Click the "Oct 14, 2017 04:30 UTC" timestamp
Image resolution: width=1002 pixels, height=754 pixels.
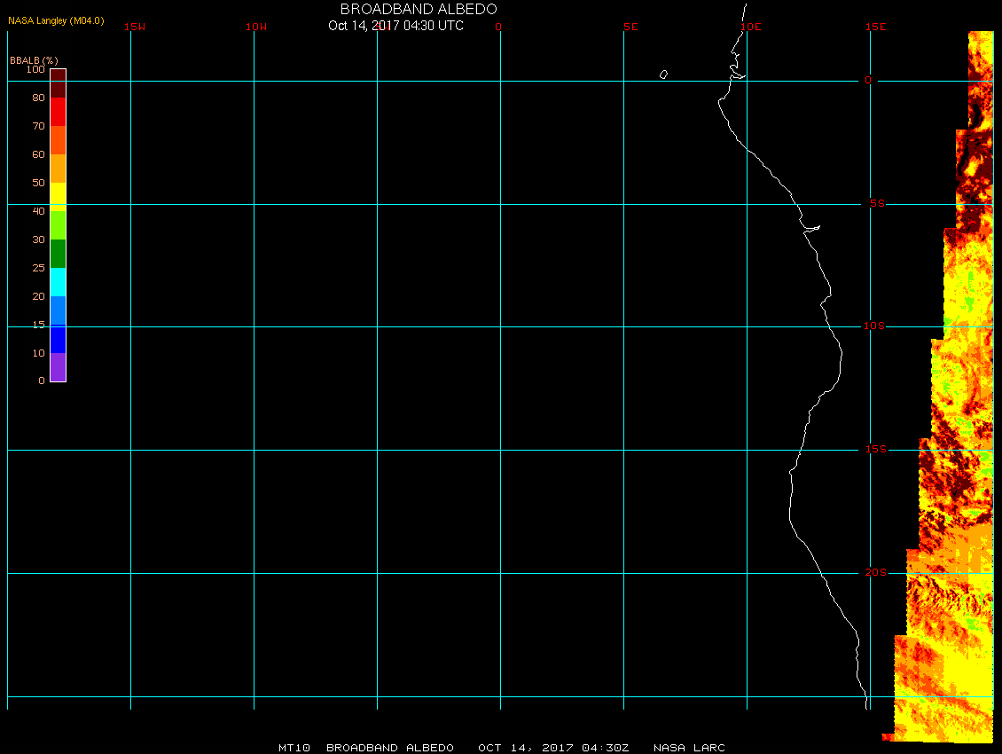(x=395, y=26)
